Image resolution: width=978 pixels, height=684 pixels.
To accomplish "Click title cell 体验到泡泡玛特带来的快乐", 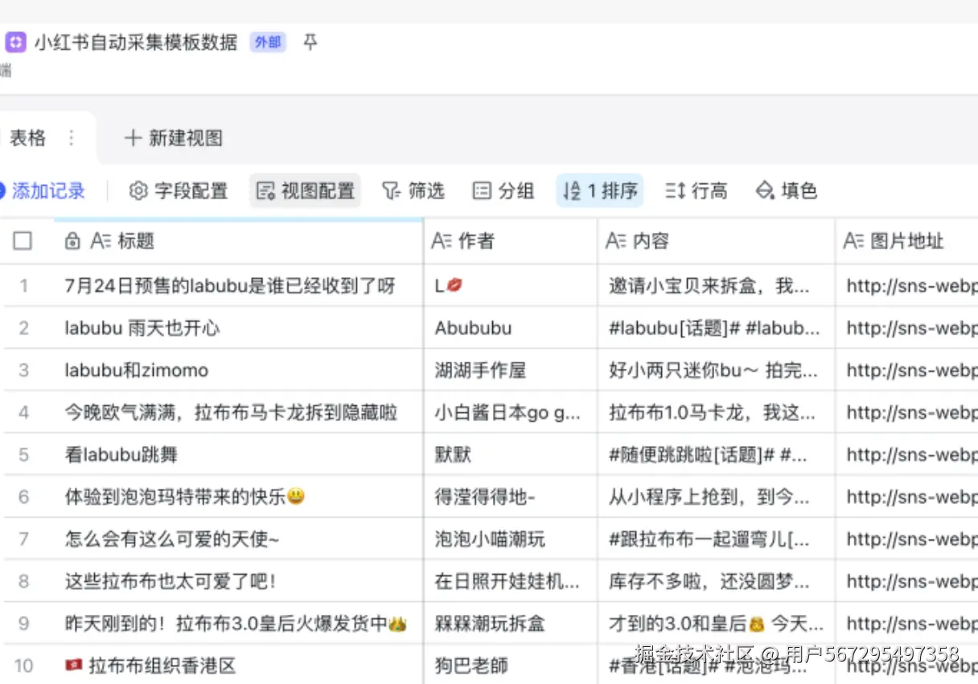I will point(237,497).
